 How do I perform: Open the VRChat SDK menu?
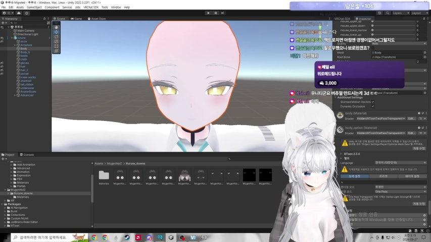click(x=91, y=8)
